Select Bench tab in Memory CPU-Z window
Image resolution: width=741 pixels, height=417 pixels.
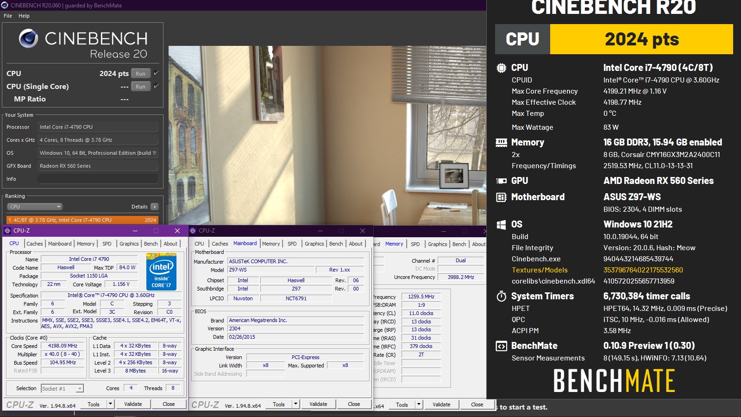click(459, 244)
